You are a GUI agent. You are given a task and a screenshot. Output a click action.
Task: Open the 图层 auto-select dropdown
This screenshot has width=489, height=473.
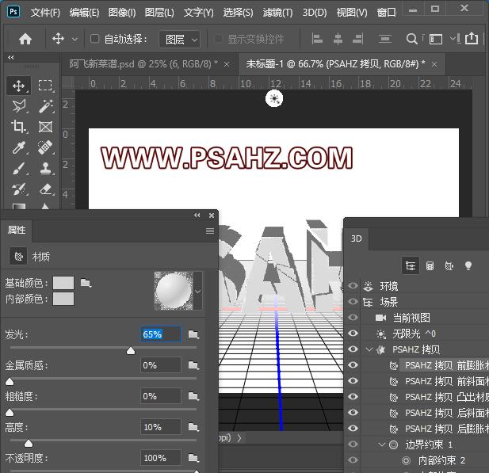click(179, 40)
